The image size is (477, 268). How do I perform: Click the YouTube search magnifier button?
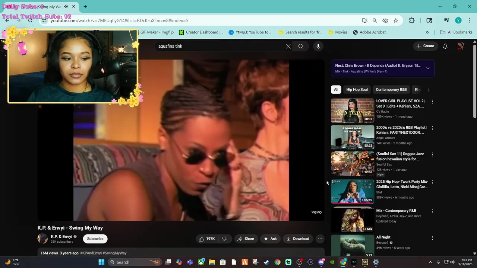click(301, 46)
